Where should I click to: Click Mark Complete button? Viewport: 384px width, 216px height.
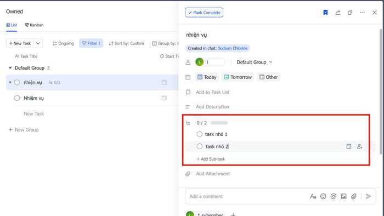pos(204,13)
